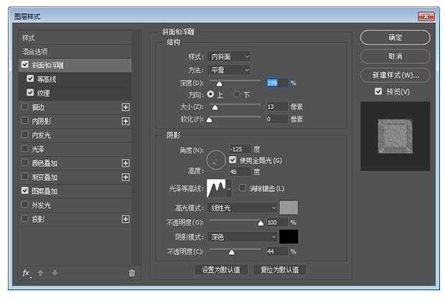This screenshot has width=445, height=301.
Task: Open the 阴影模式 dropdown showing 深色
Action: [242, 236]
